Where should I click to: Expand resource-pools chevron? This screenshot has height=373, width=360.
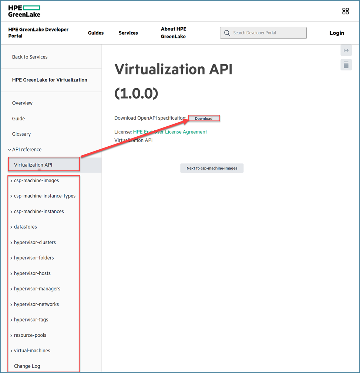pos(11,336)
